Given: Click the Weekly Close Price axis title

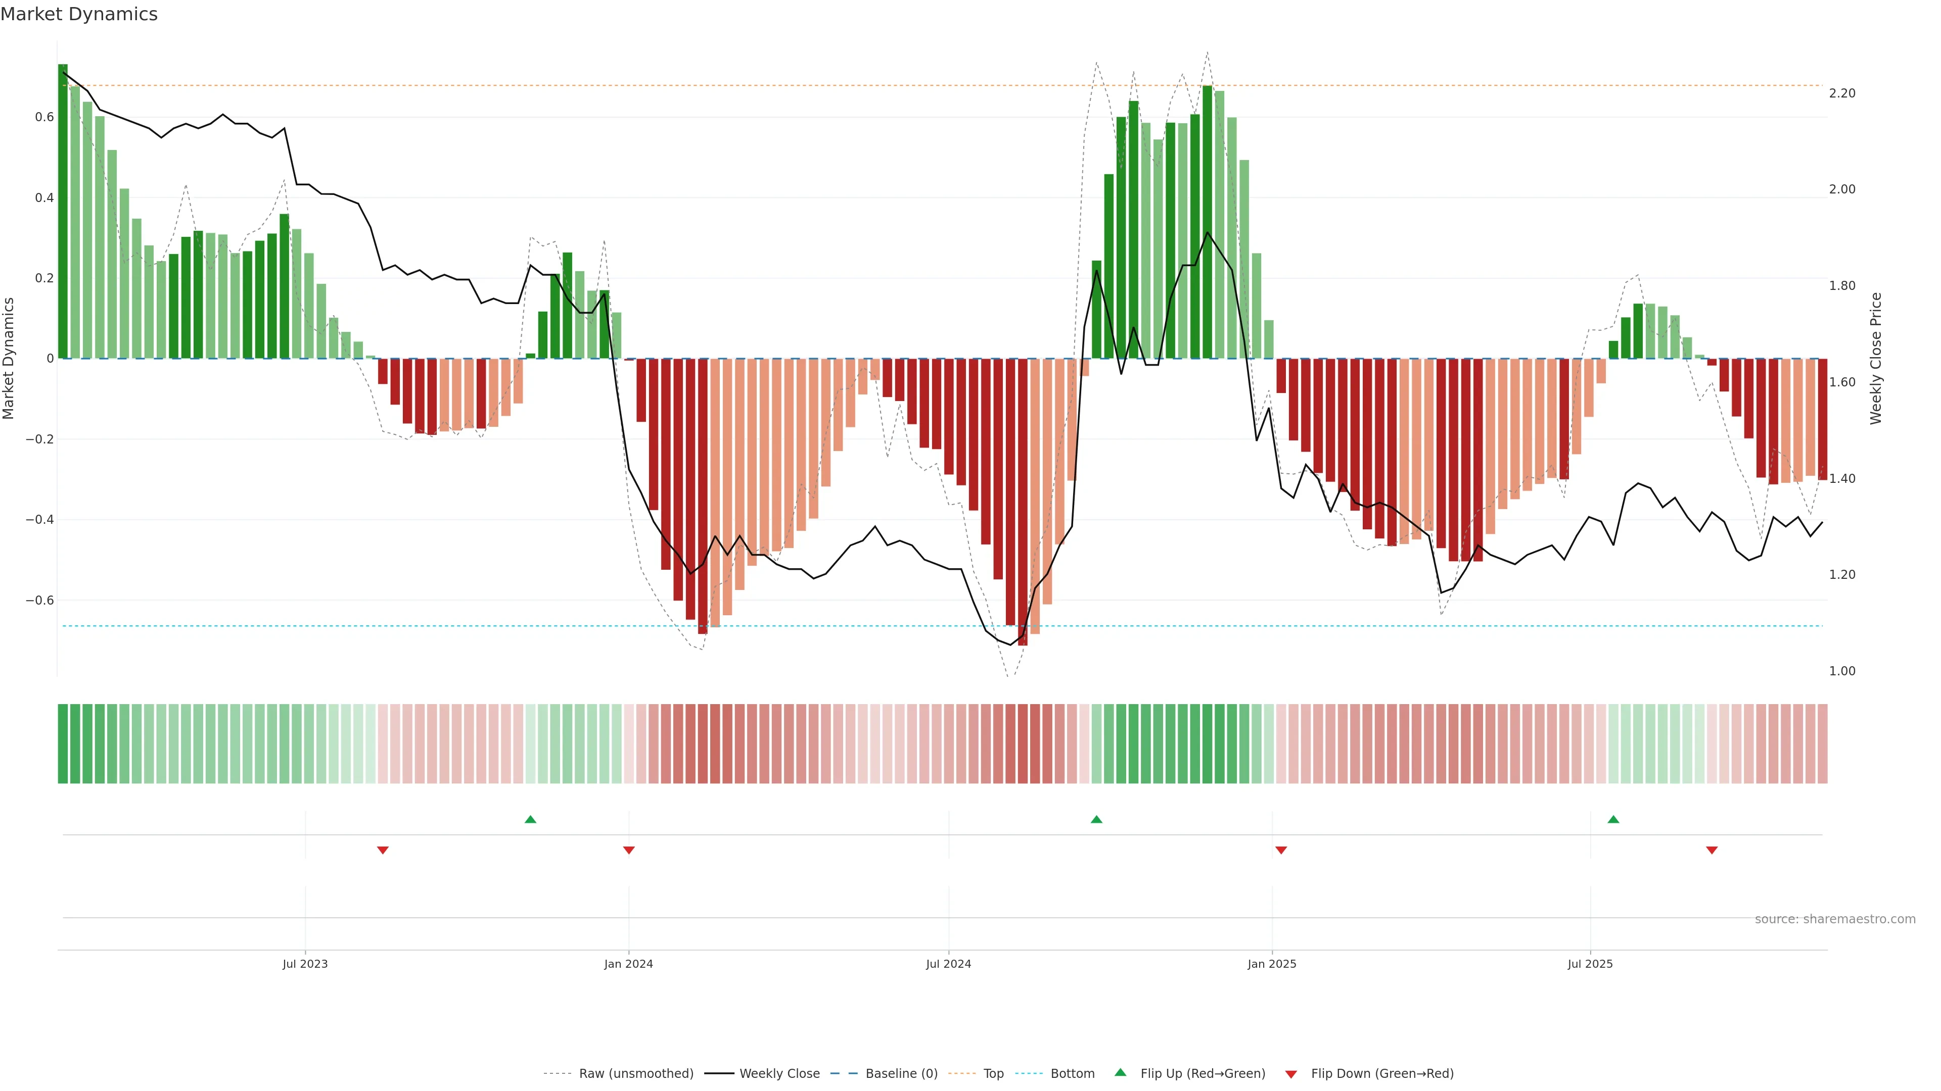Looking at the screenshot, I should [x=1875, y=359].
